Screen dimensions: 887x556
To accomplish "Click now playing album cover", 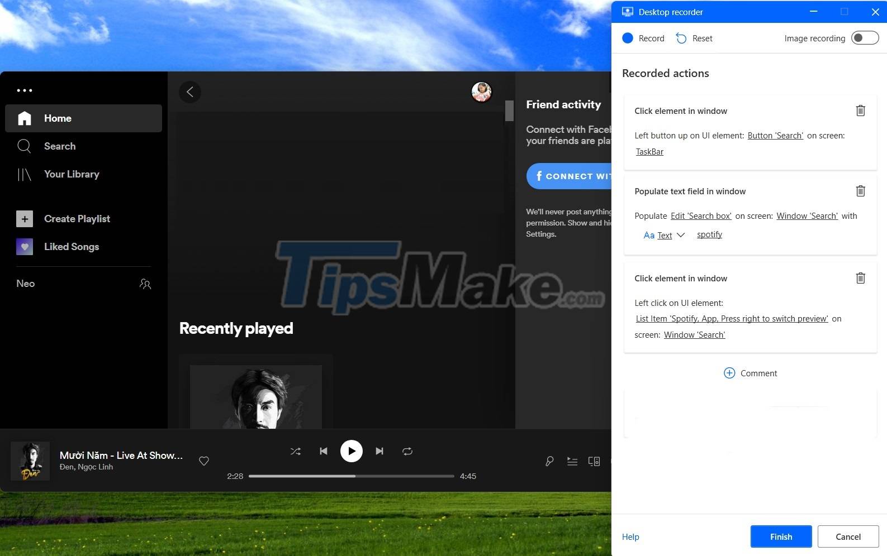I will [x=30, y=461].
